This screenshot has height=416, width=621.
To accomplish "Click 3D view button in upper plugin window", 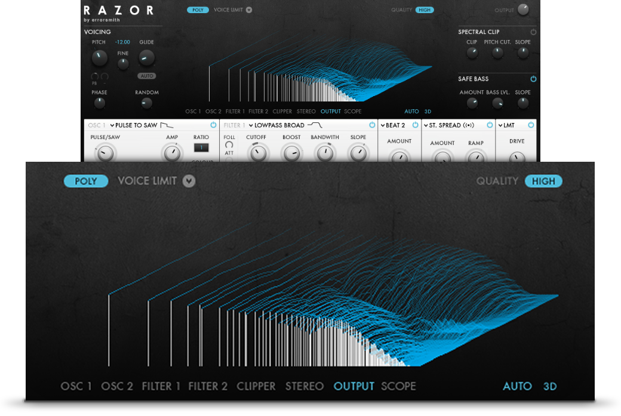I will click(428, 112).
